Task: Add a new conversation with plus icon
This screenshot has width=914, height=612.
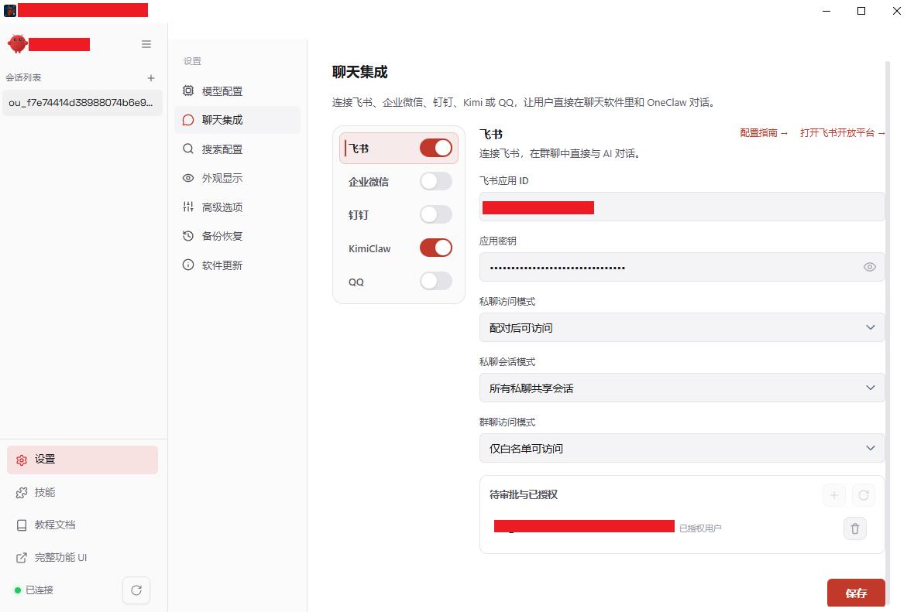Action: point(151,78)
